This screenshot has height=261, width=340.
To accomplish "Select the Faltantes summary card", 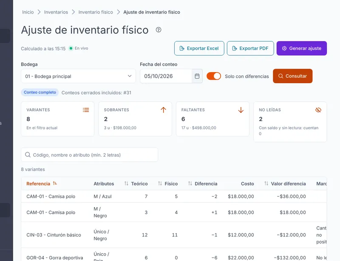I will 212,119.
